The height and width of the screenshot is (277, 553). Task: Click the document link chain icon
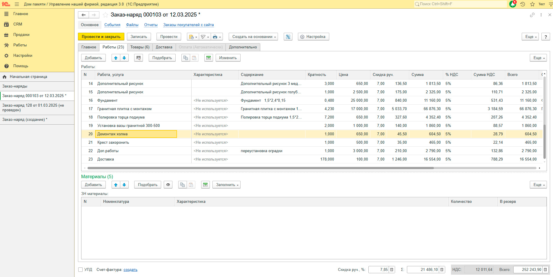tap(532, 15)
